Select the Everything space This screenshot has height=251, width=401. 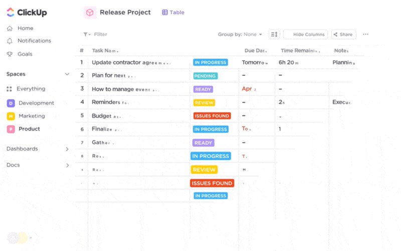pos(31,89)
